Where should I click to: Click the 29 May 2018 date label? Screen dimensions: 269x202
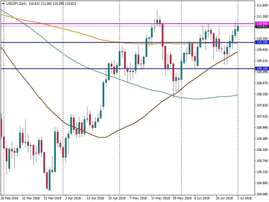(x=181, y=198)
